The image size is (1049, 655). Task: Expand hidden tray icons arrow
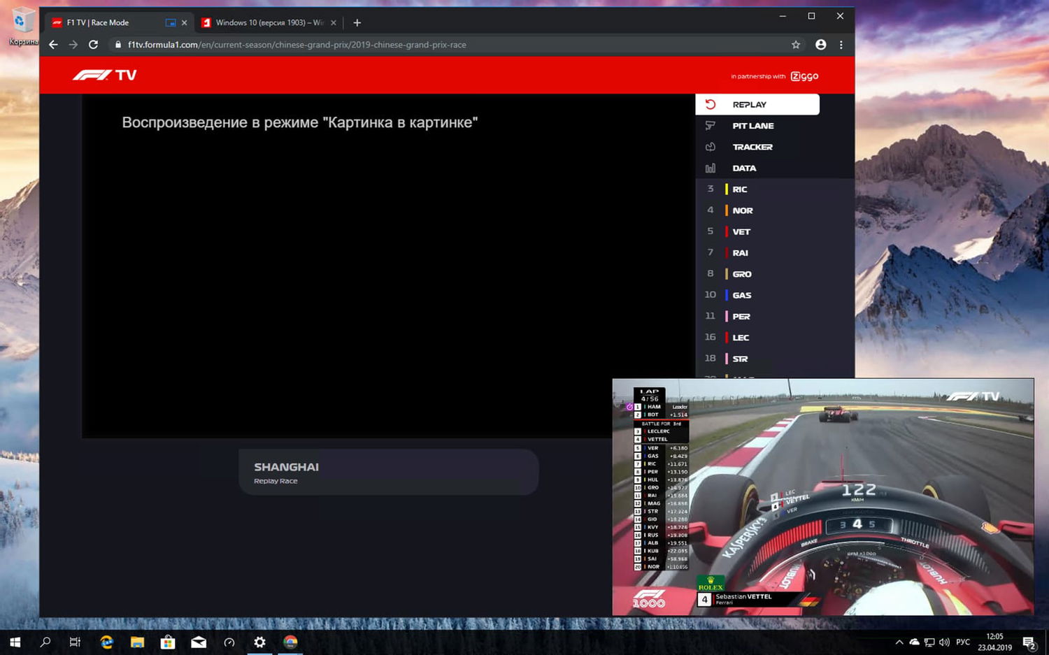899,642
